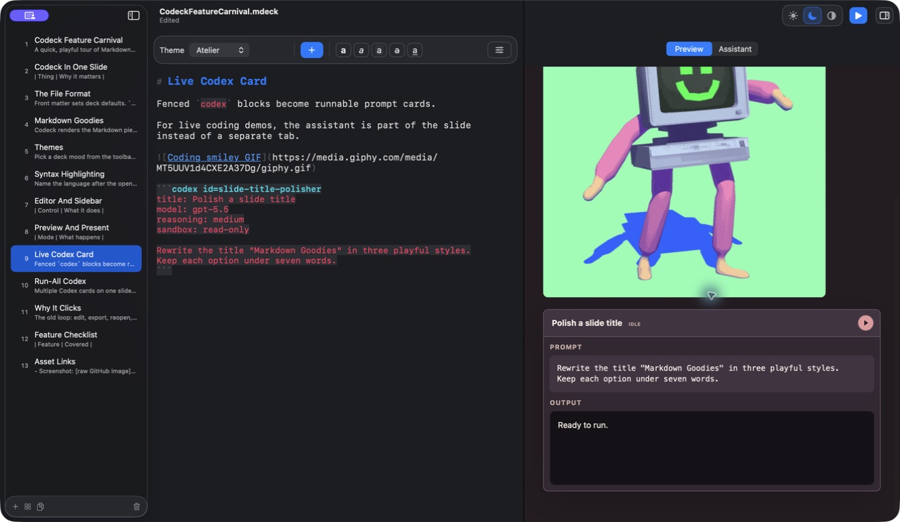Go to slide 5 Themes
Viewport: 900px width, 522px height.
tap(76, 152)
